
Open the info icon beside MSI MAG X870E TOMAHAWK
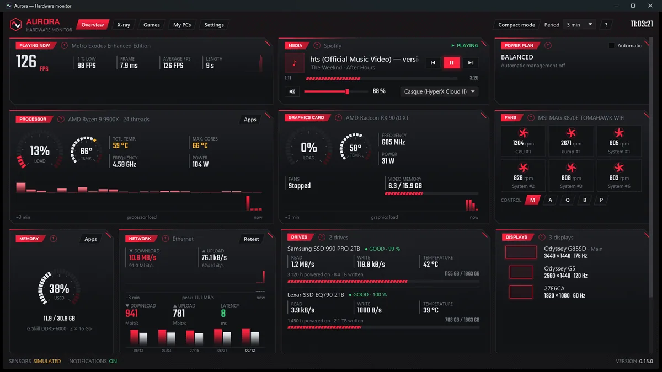pyautogui.click(x=530, y=118)
